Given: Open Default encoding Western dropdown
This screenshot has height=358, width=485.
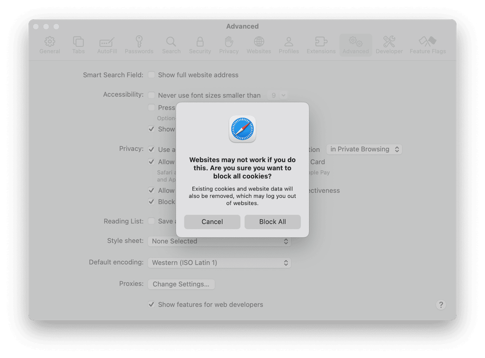Looking at the screenshot, I should coord(219,263).
